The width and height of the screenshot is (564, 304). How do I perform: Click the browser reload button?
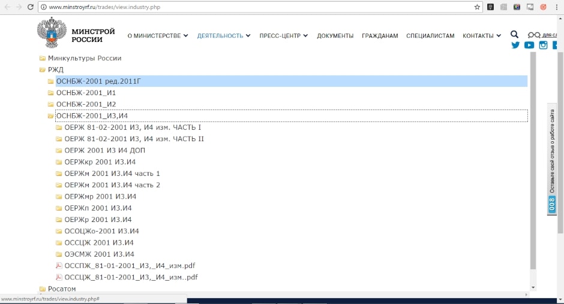(x=31, y=7)
